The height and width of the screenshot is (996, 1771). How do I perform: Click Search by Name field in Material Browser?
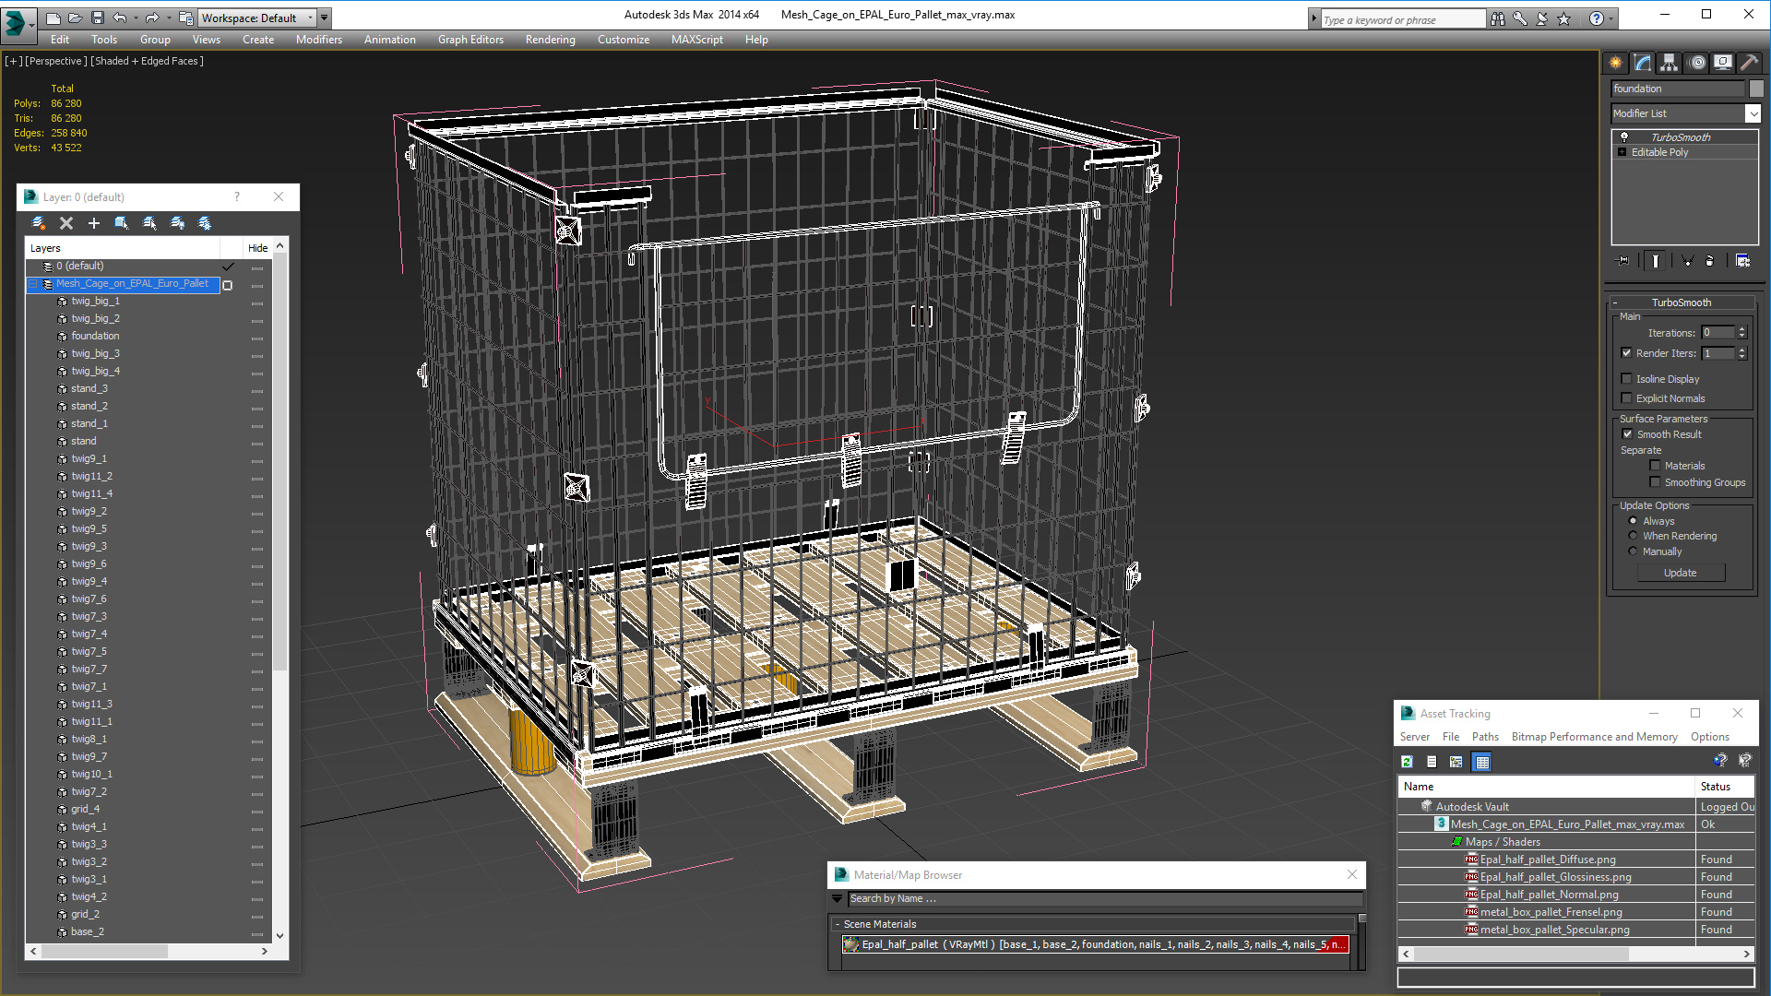(1105, 899)
